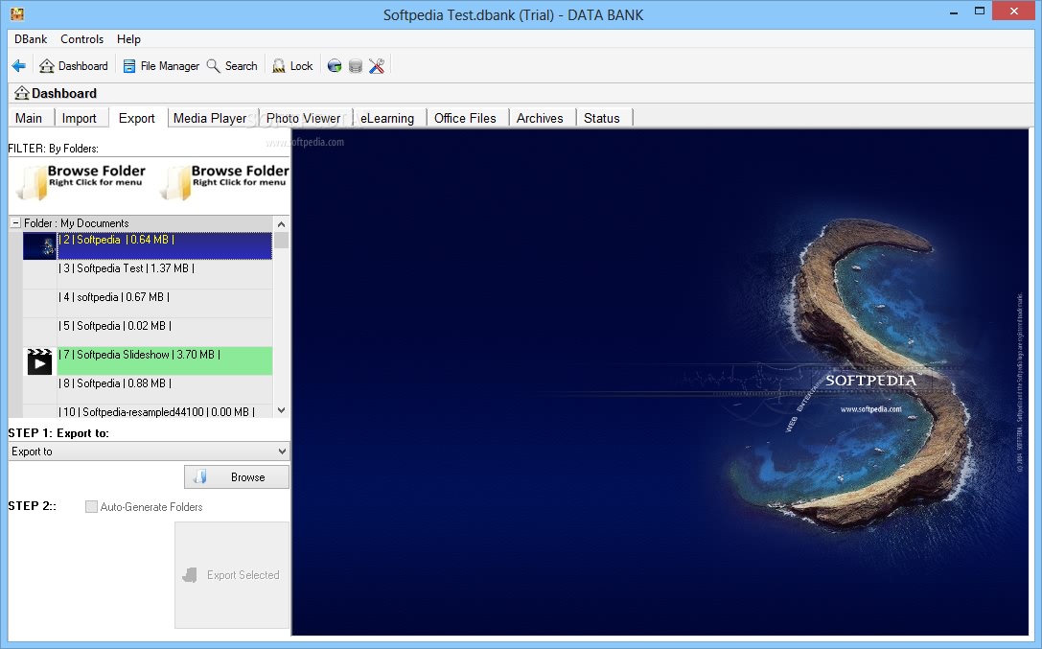The width and height of the screenshot is (1042, 649).
Task: Open the File Manager toolbar item
Action: (161, 66)
